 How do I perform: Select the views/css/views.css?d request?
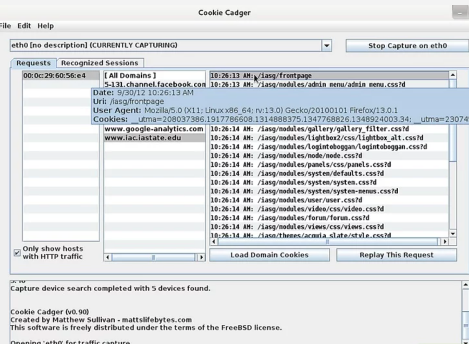pyautogui.click(x=329, y=227)
